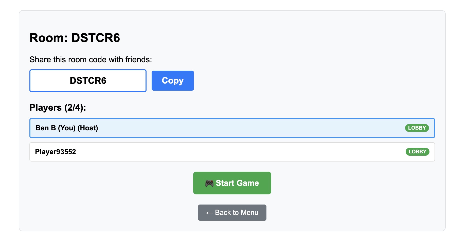Focus the DSTCR6 room code field

point(88,81)
